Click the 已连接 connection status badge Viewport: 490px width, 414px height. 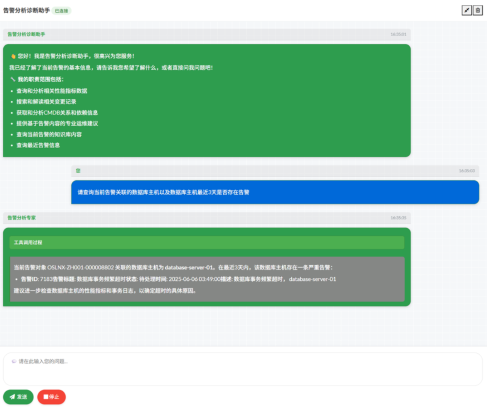pyautogui.click(x=61, y=10)
